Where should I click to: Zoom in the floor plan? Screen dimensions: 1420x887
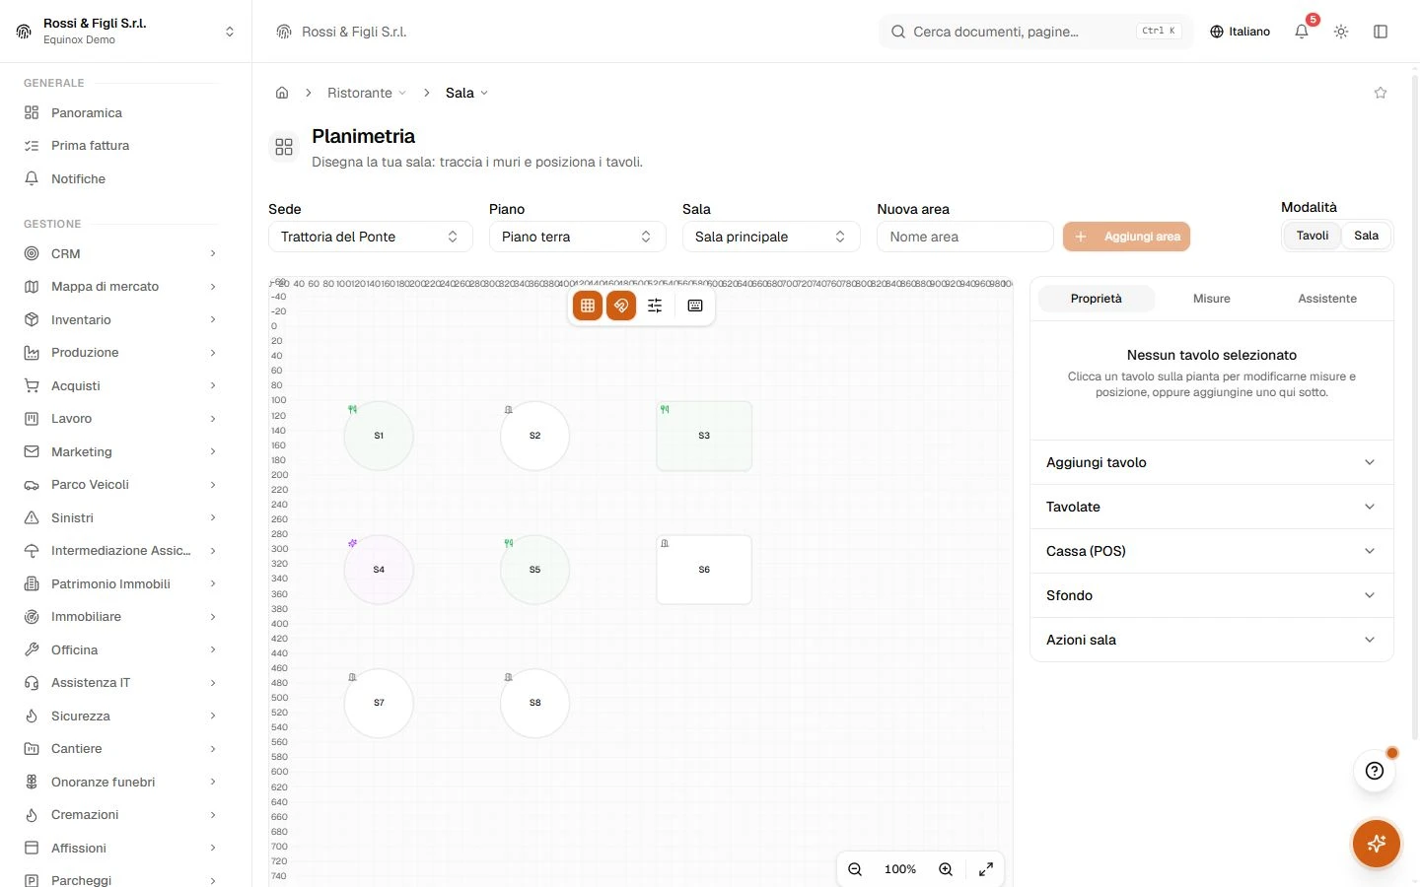coord(946,869)
